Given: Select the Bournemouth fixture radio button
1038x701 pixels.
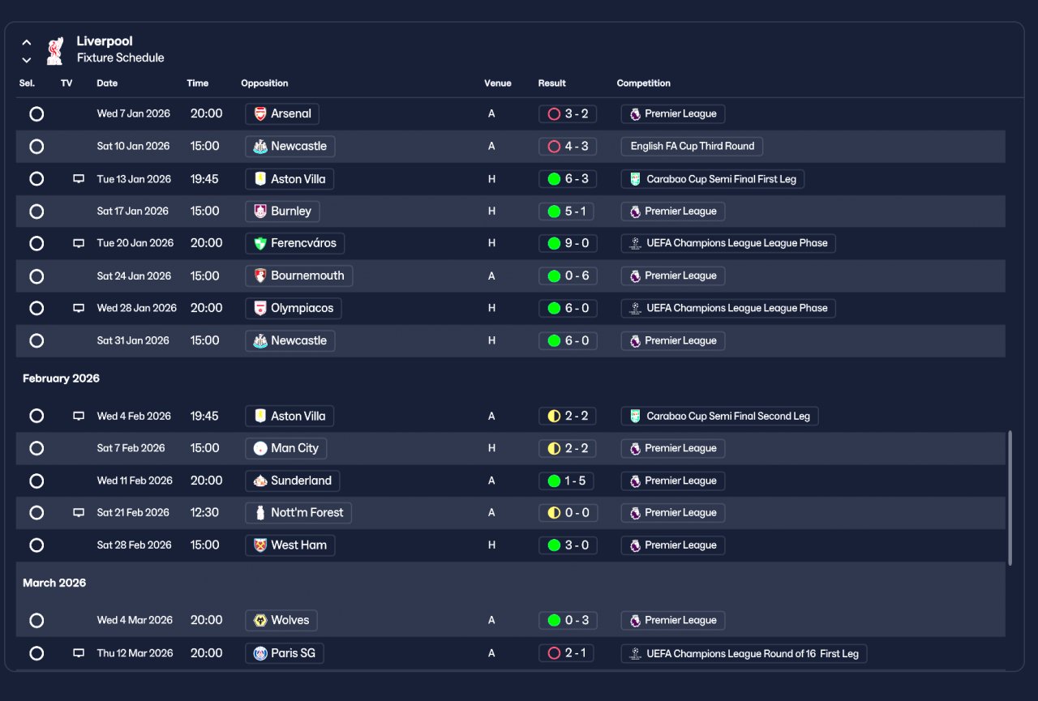Looking at the screenshot, I should [x=36, y=276].
